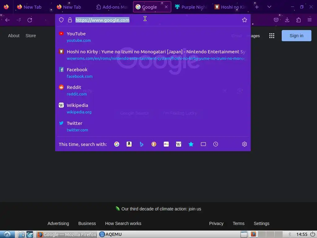
Task: Open a new tab with plus button
Action: click(x=257, y=7)
